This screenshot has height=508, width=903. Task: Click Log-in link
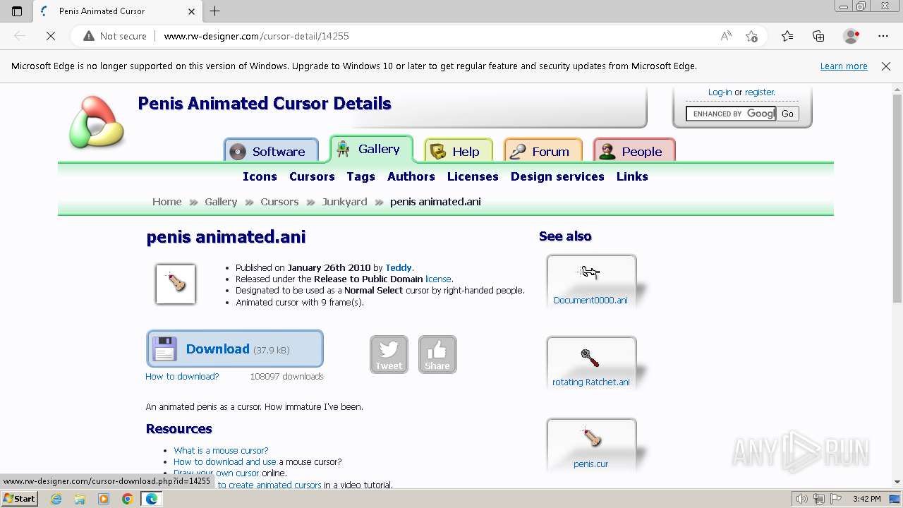720,92
